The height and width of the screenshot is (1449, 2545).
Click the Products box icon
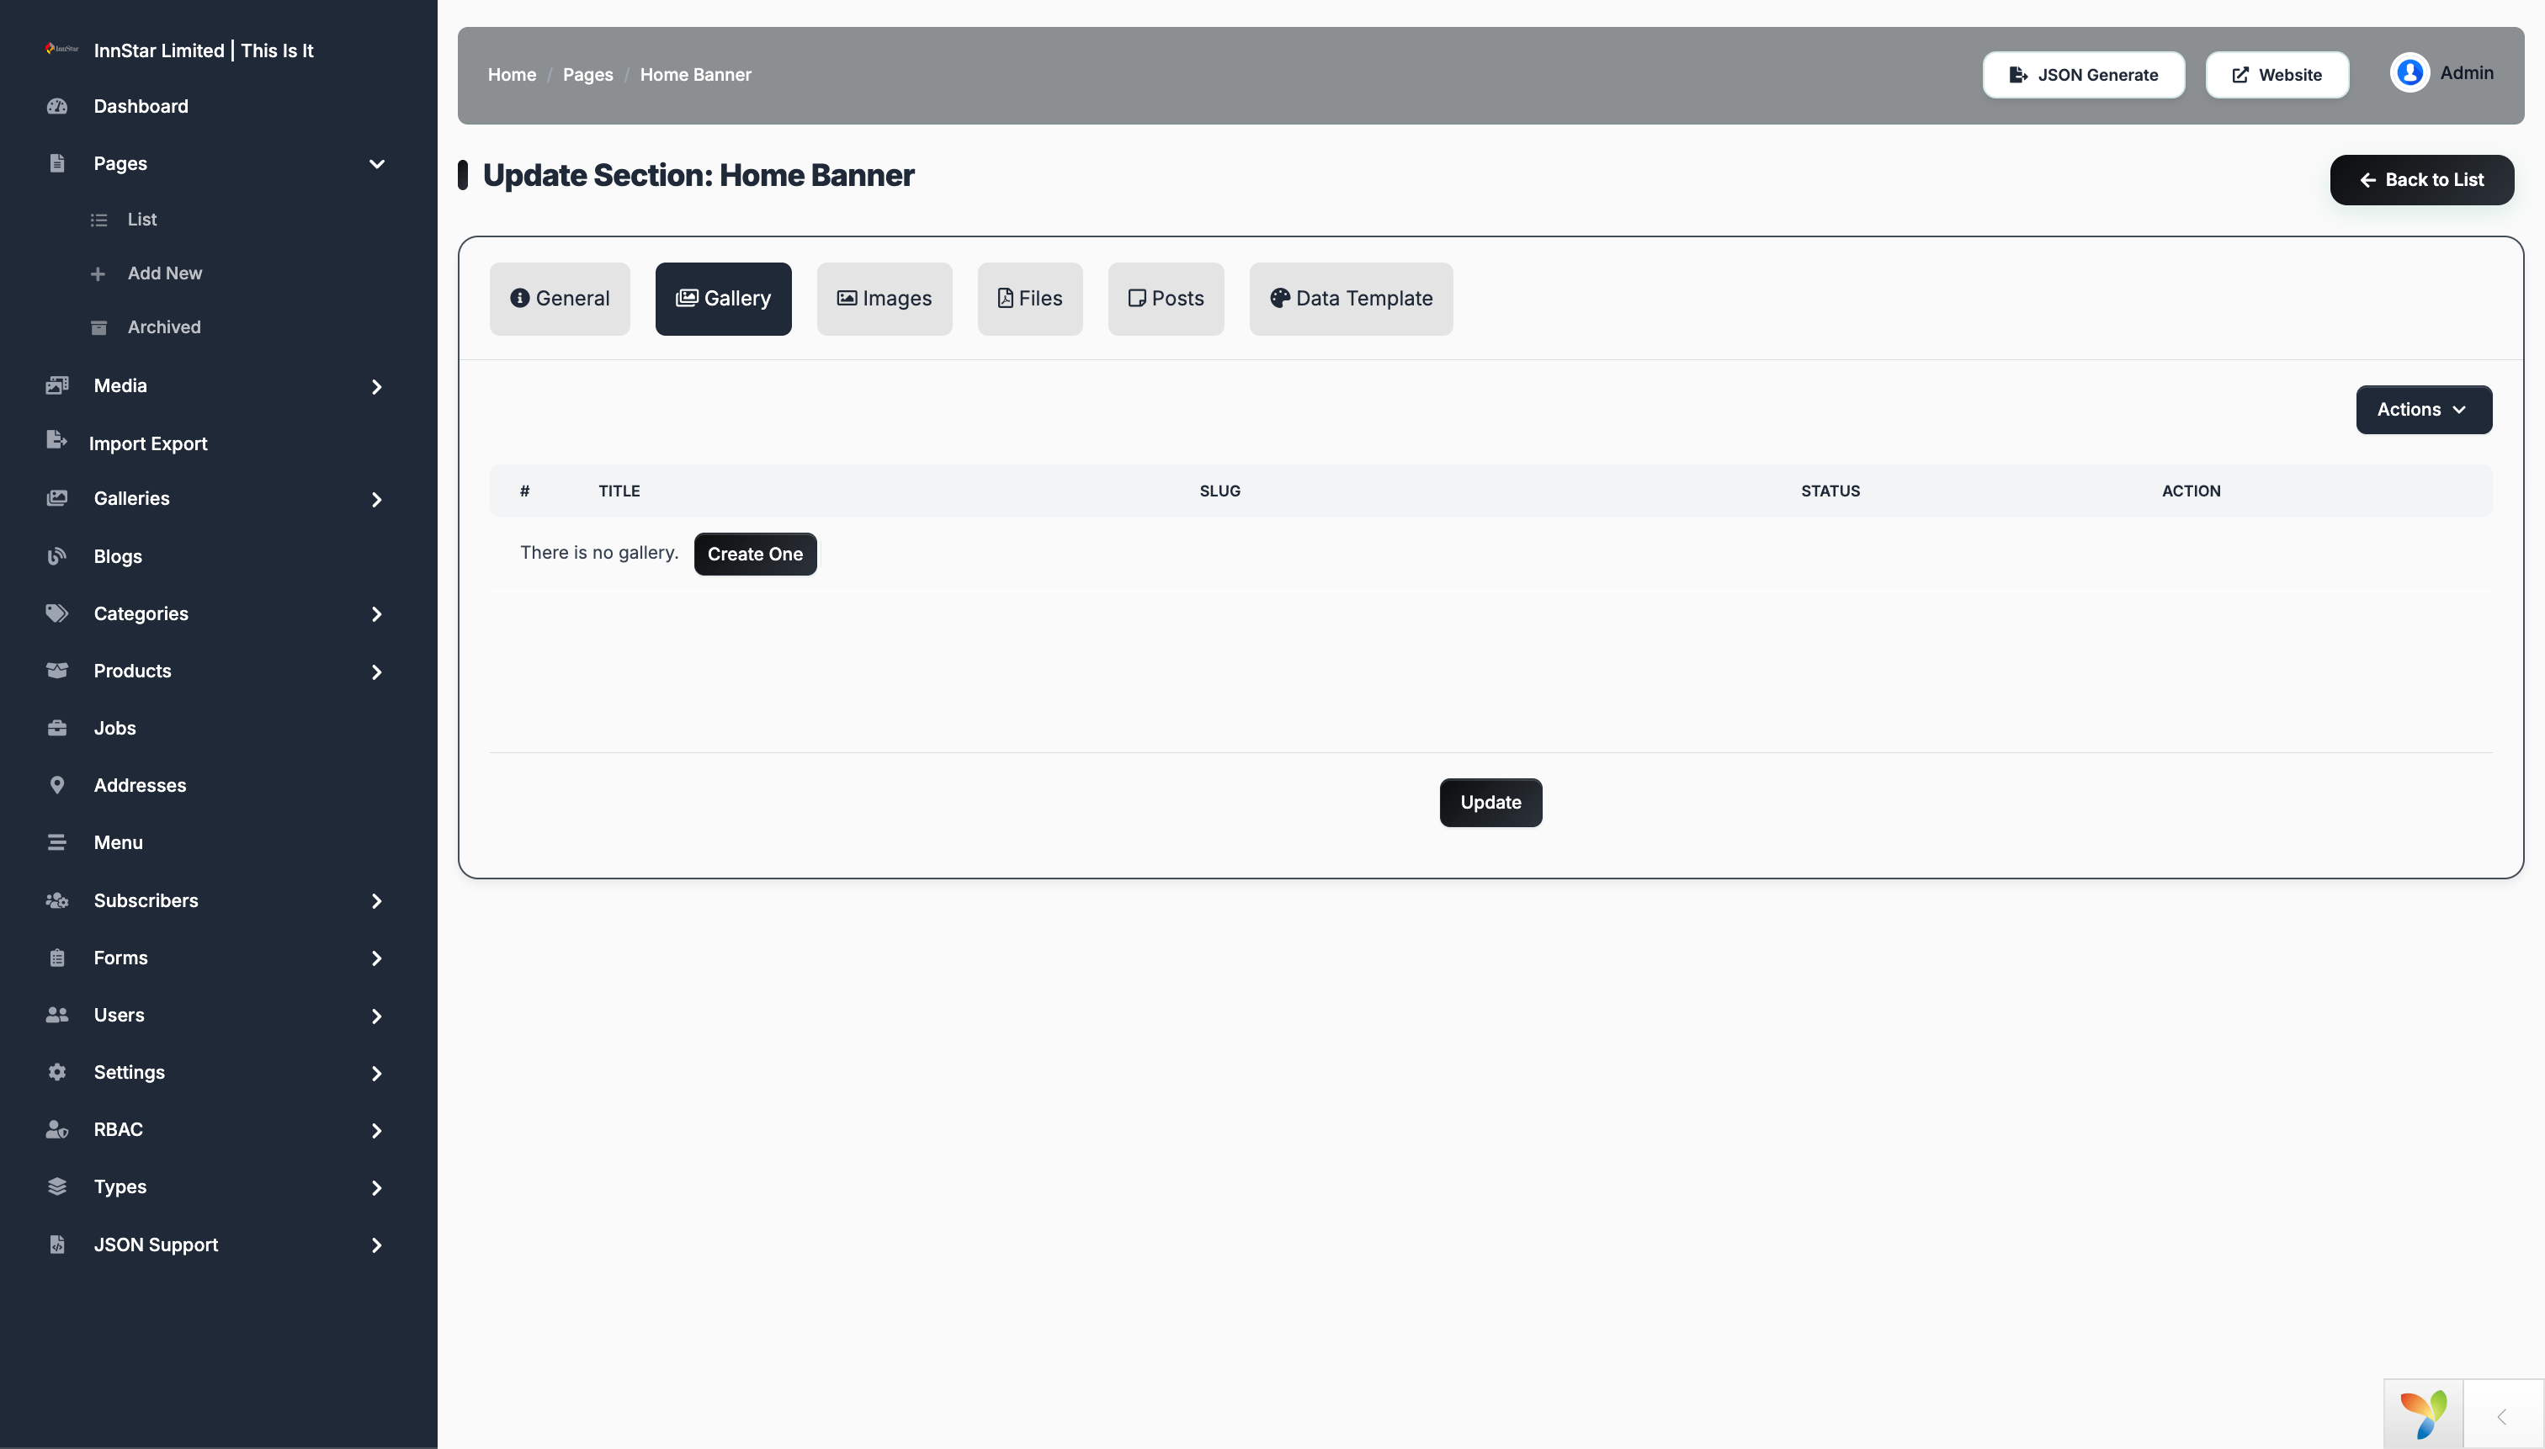tap(56, 671)
